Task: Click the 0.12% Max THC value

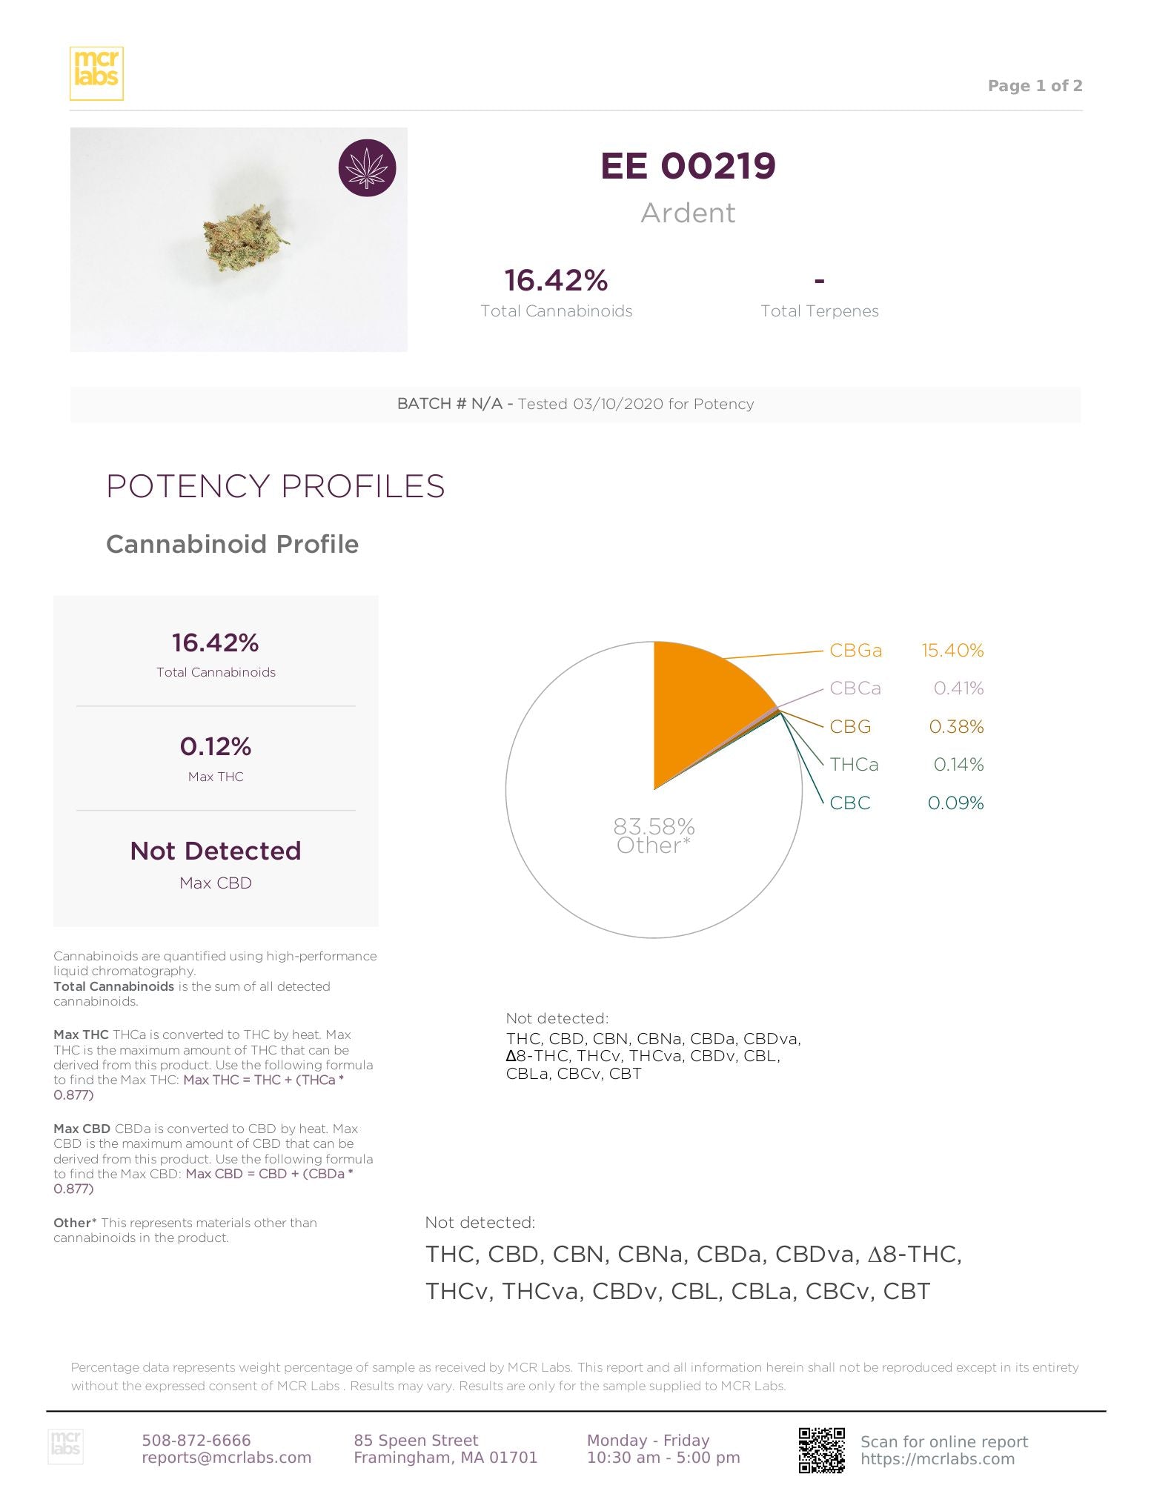Action: click(x=216, y=746)
